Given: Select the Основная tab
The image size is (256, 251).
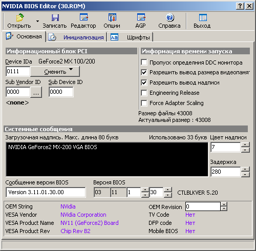Looking at the screenshot, I should (24, 36).
